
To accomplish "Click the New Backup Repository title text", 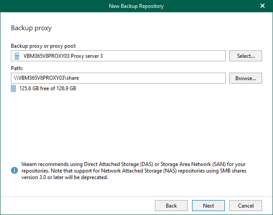I will tap(136, 6).
